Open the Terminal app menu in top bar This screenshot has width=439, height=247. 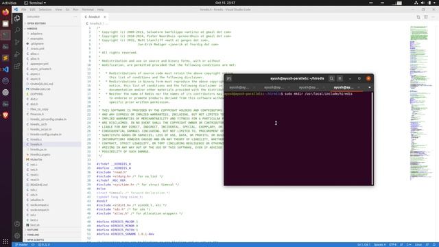35,3
